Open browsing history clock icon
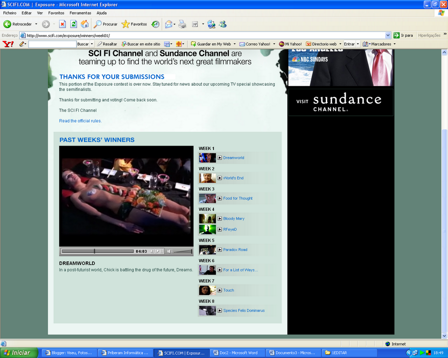 (155, 24)
